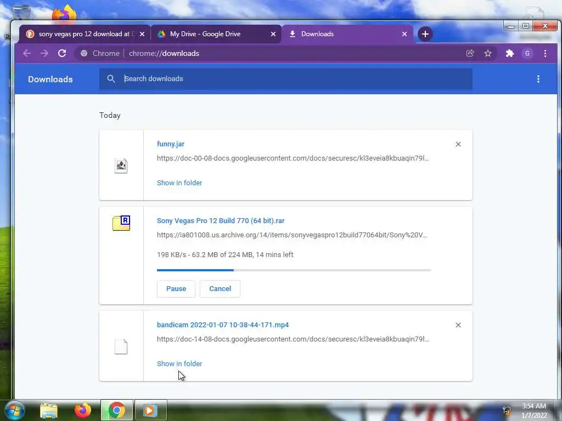Image resolution: width=562 pixels, height=421 pixels.
Task: Click the bandicam mp4 source URL
Action: (293, 339)
